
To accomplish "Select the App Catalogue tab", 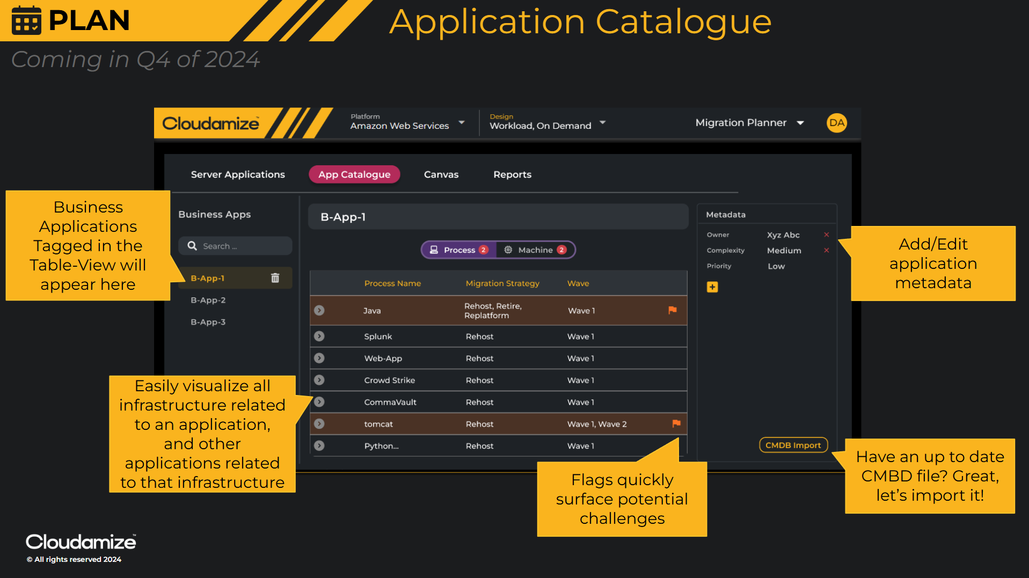I will click(x=354, y=174).
